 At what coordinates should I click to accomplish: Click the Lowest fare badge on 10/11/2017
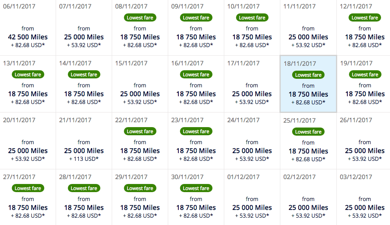point(252,18)
